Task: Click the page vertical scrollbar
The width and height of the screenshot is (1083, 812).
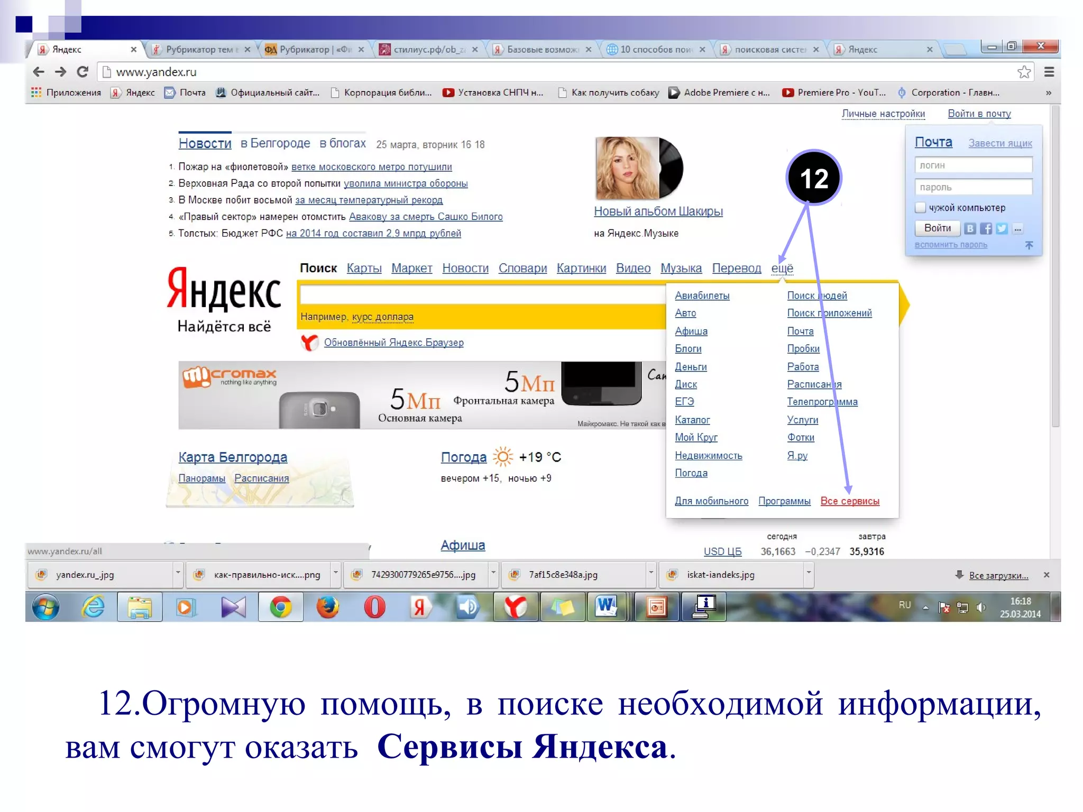Action: 1055,266
